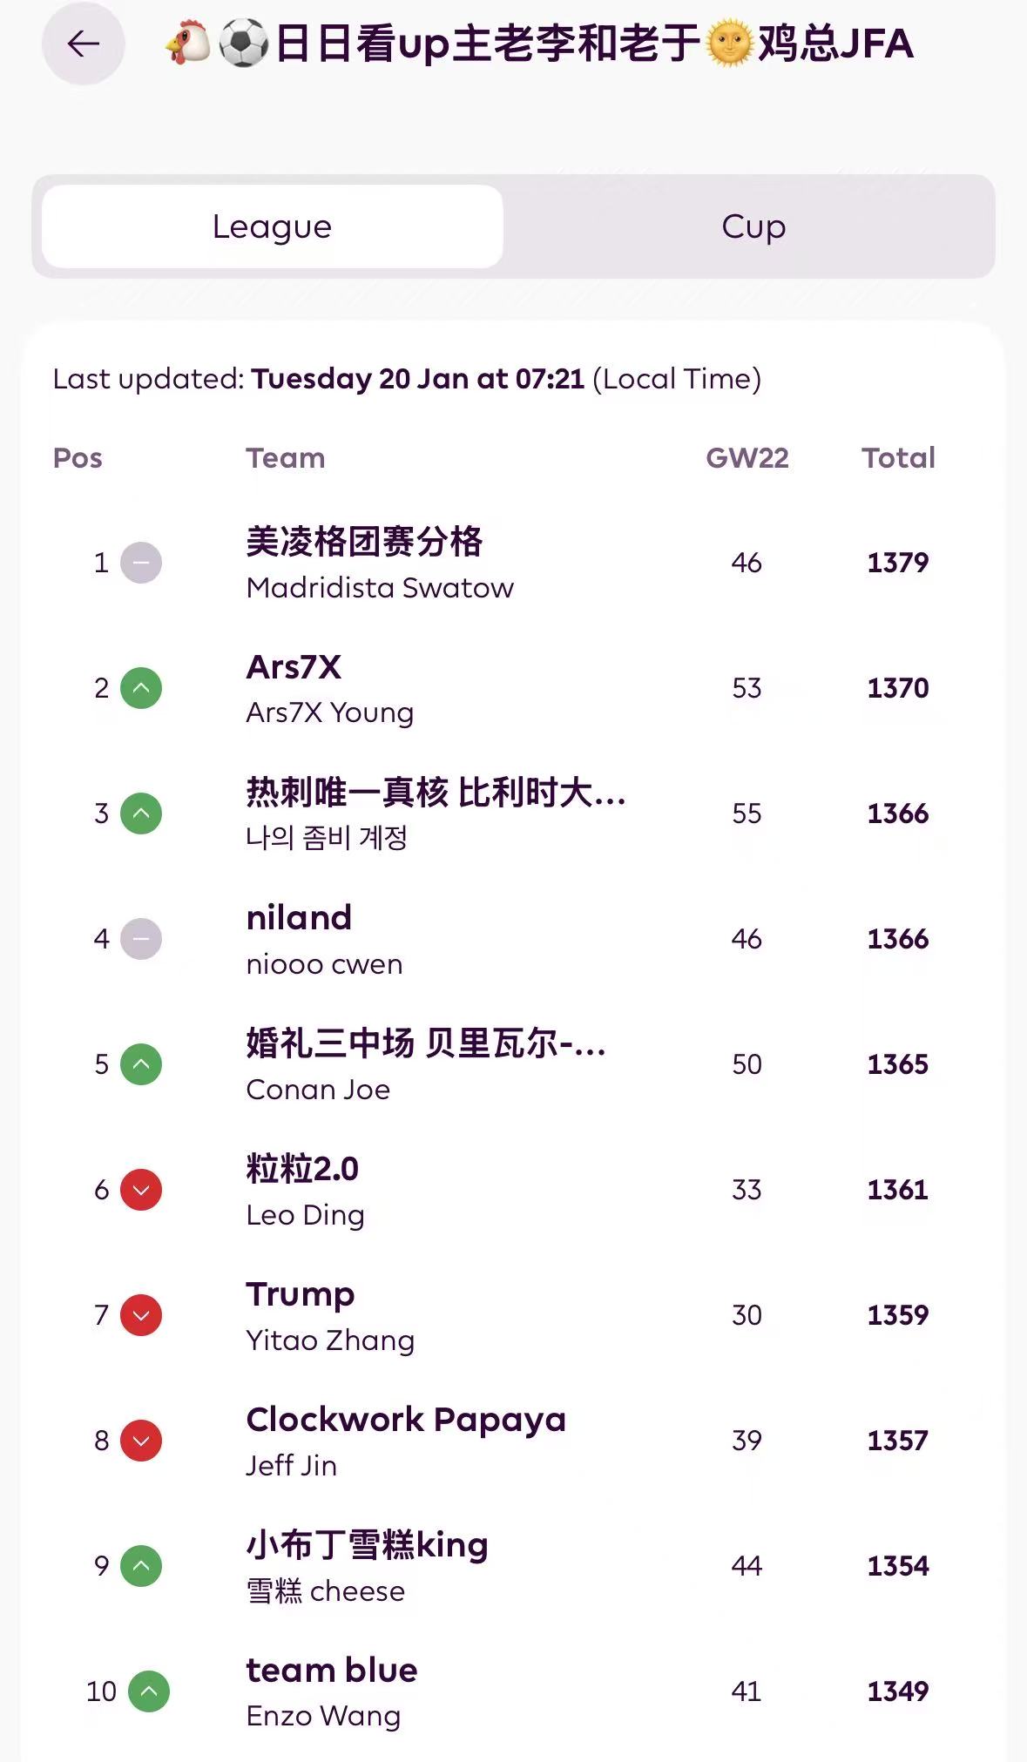Click grey no-change icon beside niland
The width and height of the screenshot is (1027, 1762).
141,939
